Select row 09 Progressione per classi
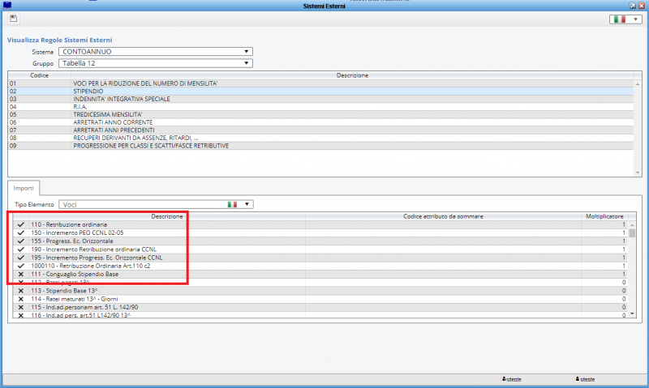The width and height of the screenshot is (649, 388). 320,146
